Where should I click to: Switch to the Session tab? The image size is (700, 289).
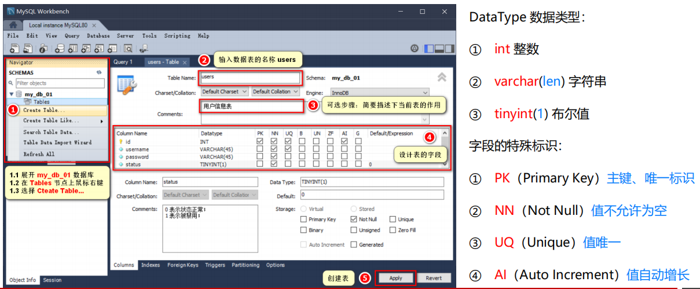click(52, 280)
